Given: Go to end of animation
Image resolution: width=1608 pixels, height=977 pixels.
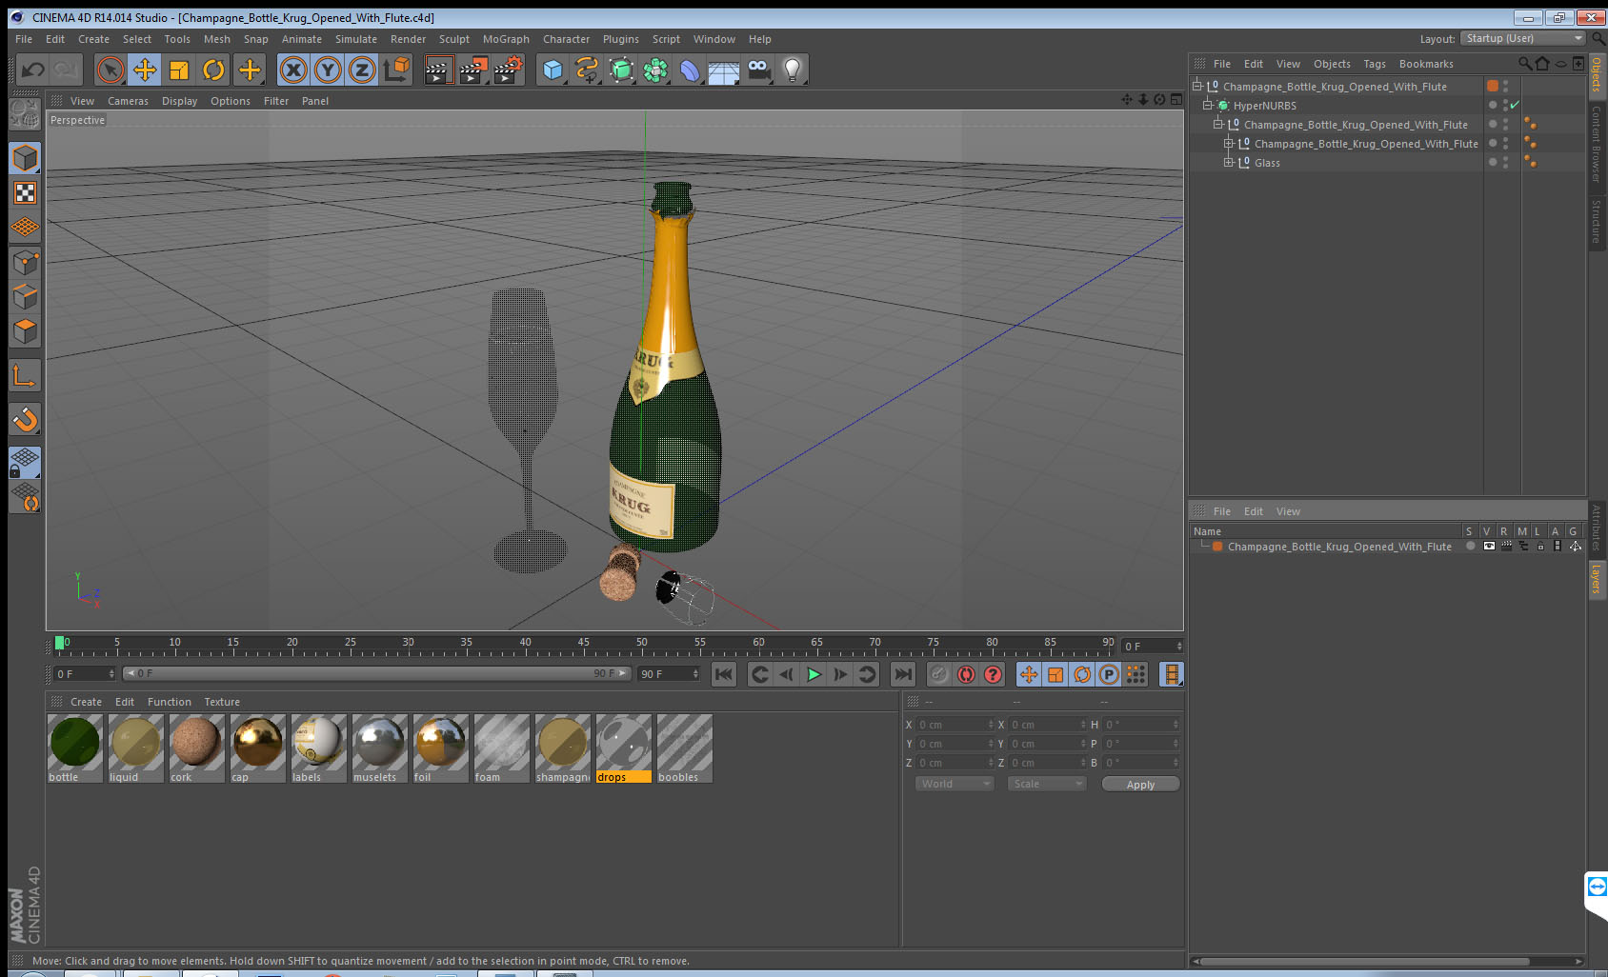Looking at the screenshot, I should click(902, 674).
